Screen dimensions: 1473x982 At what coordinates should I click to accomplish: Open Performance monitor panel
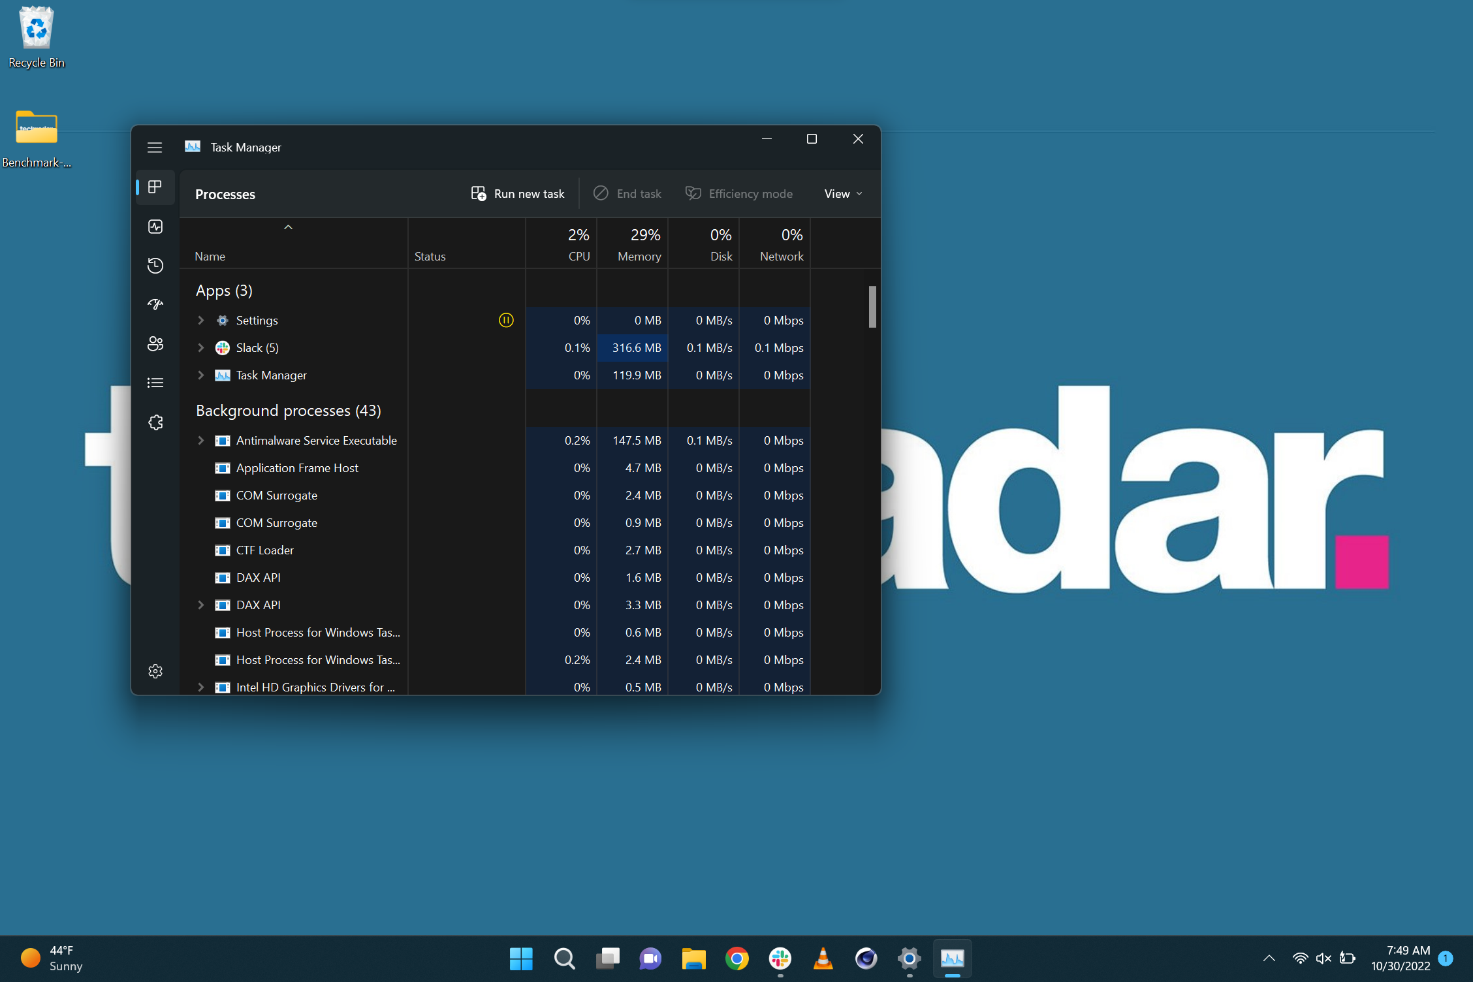click(x=155, y=227)
